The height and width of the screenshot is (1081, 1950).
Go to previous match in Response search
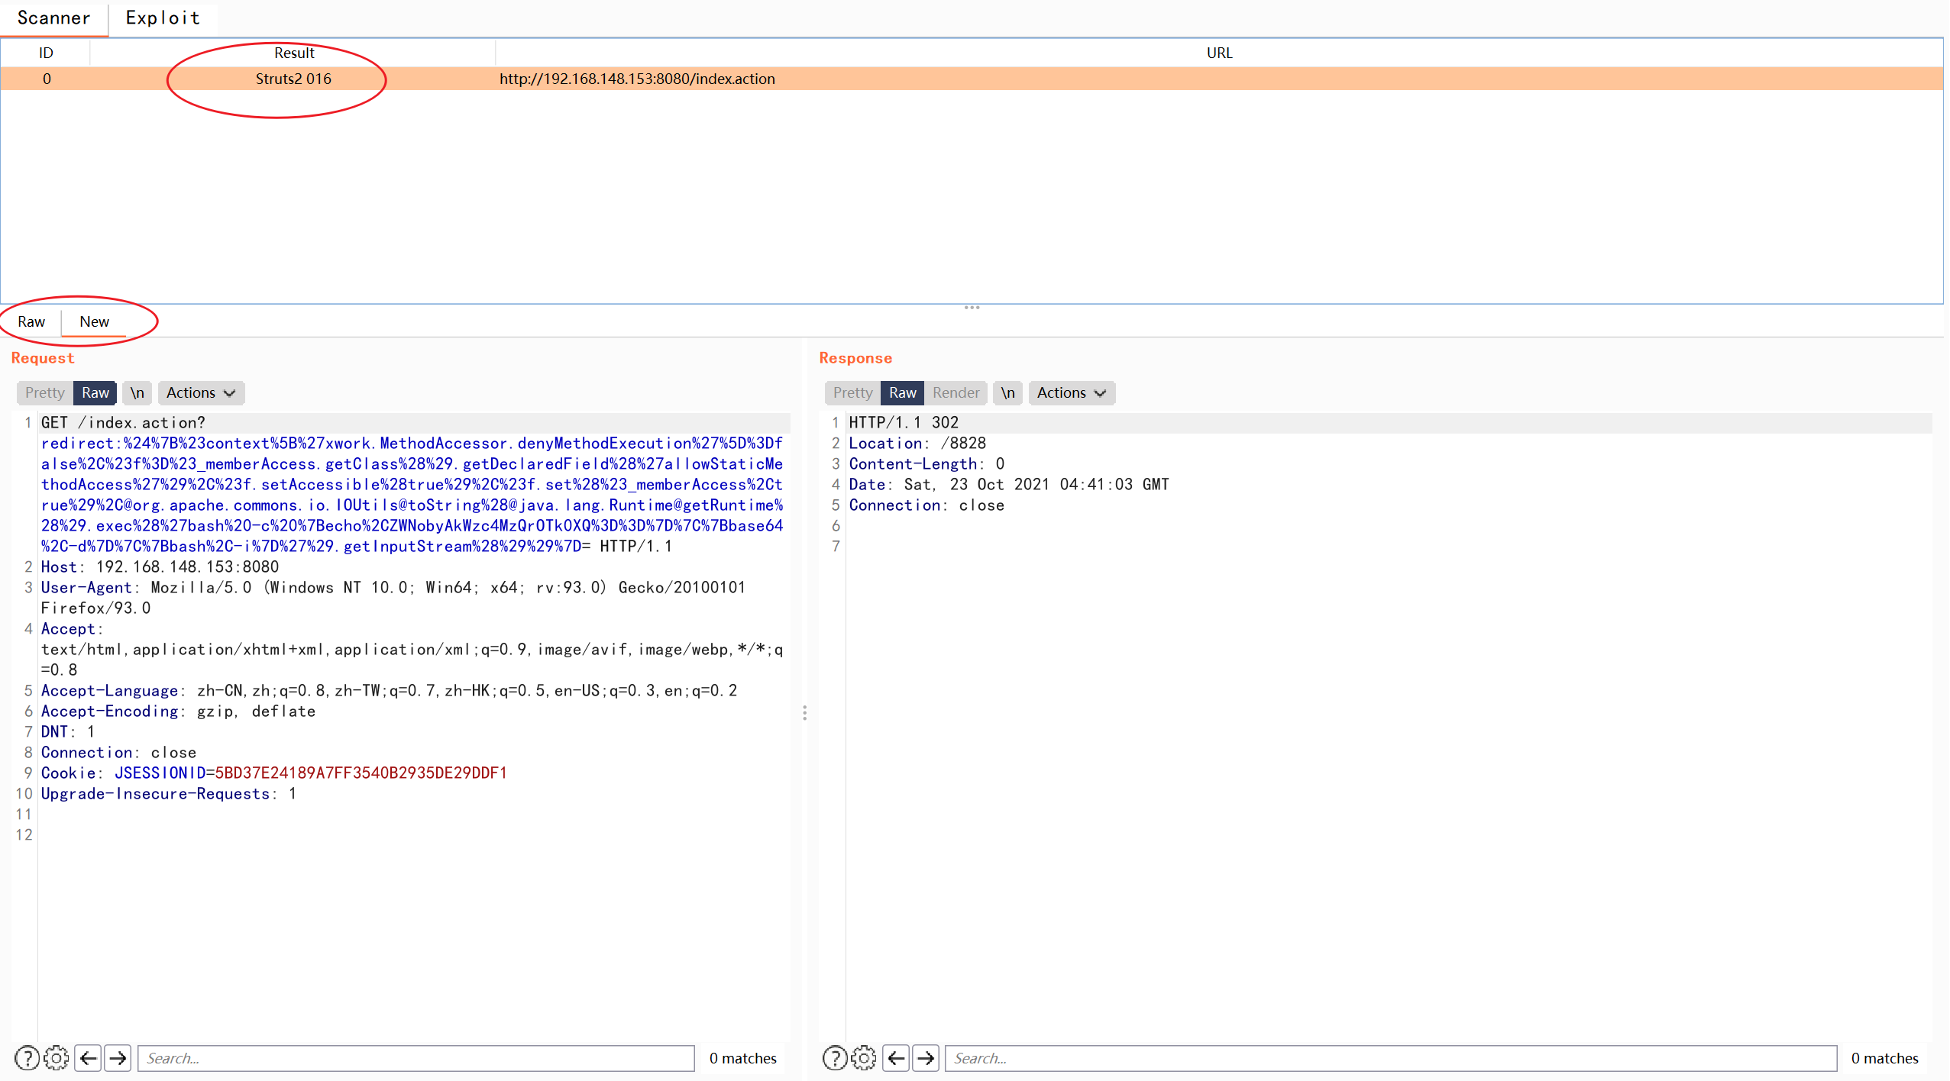tap(897, 1058)
